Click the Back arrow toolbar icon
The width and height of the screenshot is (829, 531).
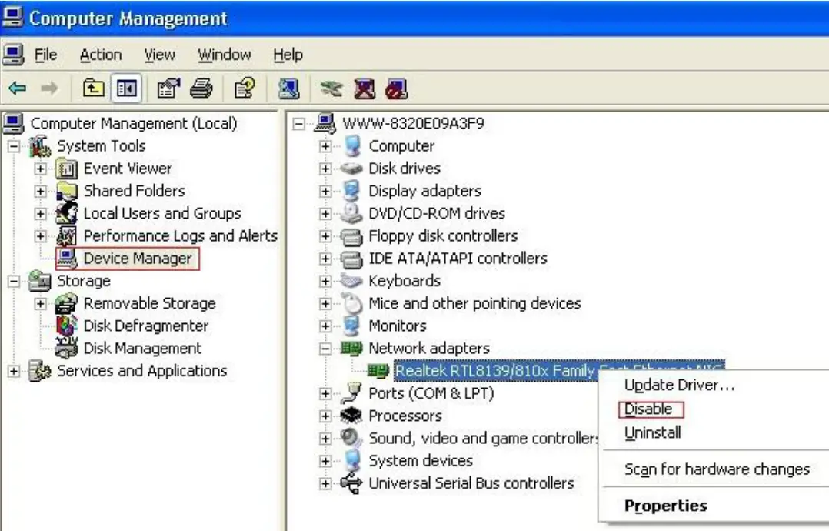pyautogui.click(x=18, y=88)
